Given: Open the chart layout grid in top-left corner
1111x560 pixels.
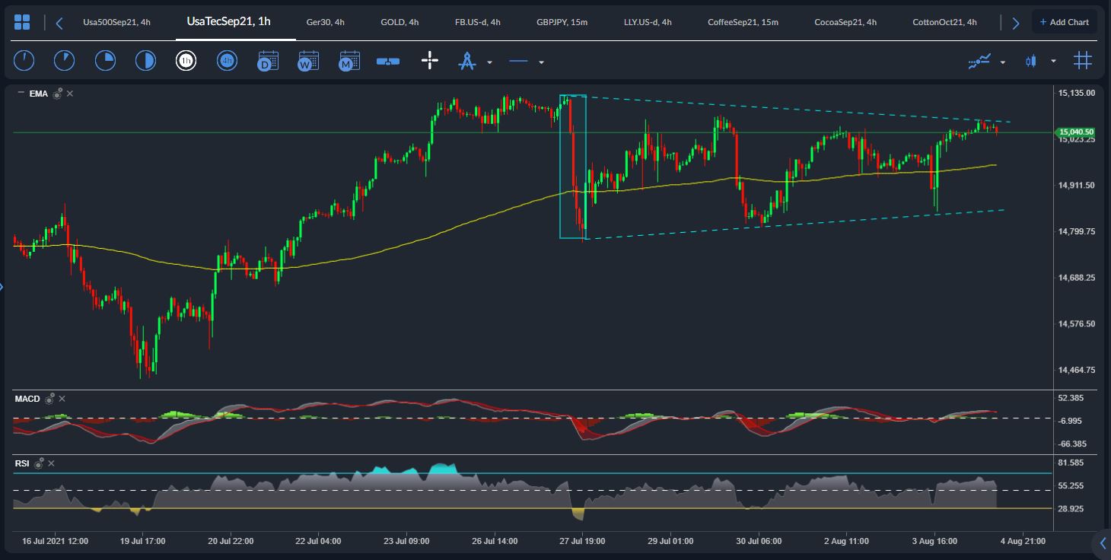Looking at the screenshot, I should [x=22, y=22].
